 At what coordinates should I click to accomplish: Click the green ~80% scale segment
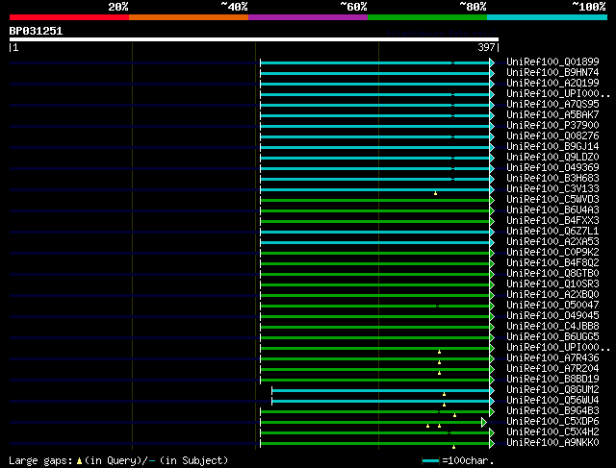pyautogui.click(x=426, y=17)
